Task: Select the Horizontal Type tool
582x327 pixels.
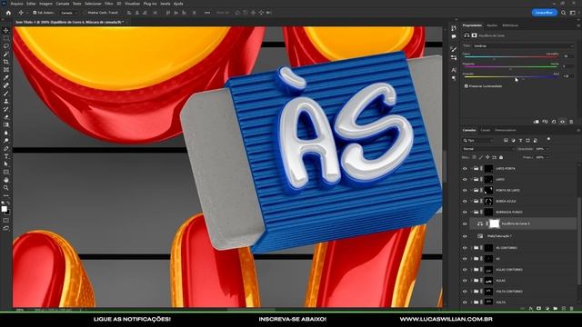Action: point(6,156)
